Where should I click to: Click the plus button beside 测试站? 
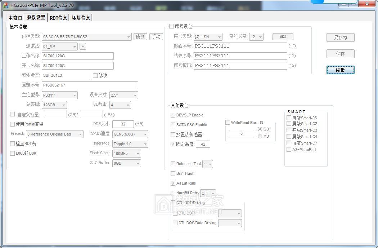pos(83,46)
